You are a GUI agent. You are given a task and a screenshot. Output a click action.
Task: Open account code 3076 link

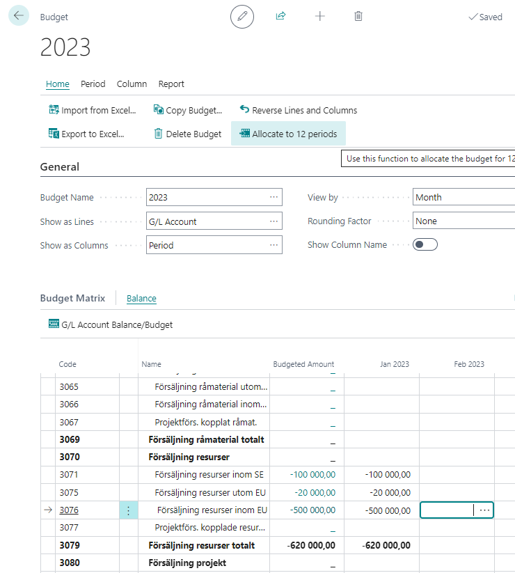(69, 510)
